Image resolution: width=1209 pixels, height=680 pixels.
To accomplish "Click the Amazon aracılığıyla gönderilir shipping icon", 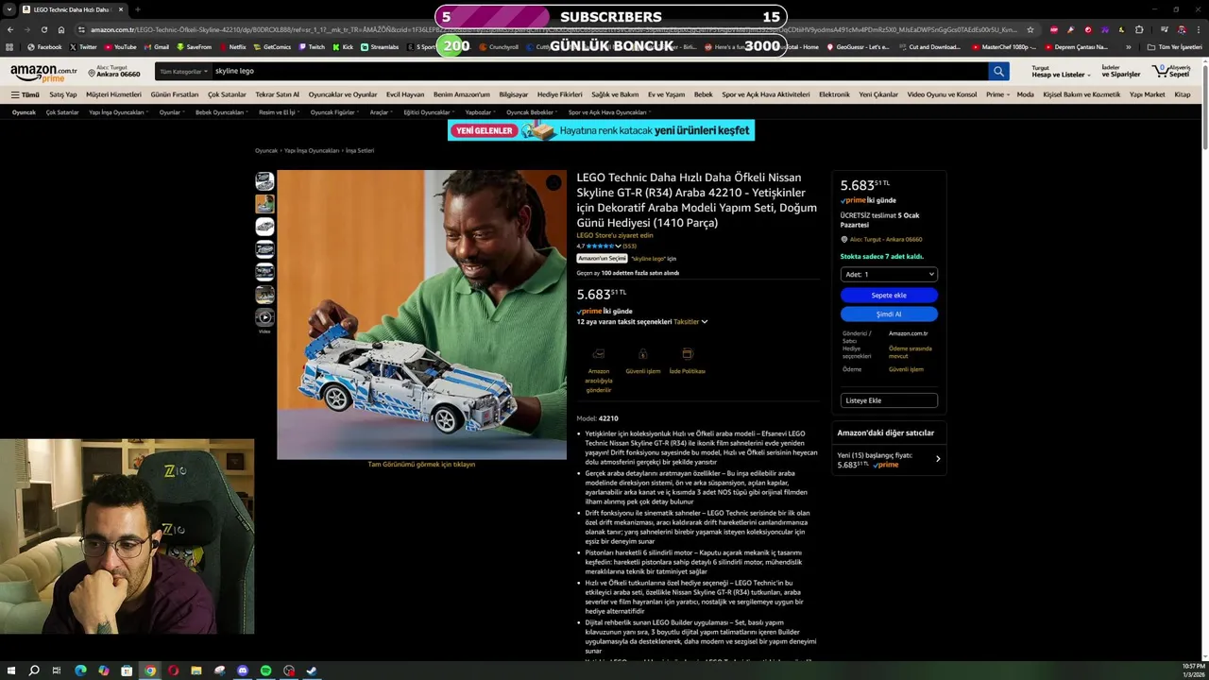I will coord(598,354).
